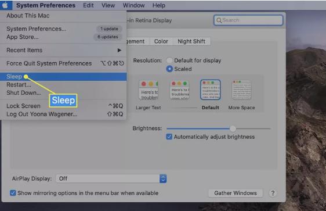The width and height of the screenshot is (326, 211).
Task: Expand Recent Items submenu arrow
Action: click(119, 50)
